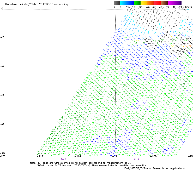Select the green 15-20 knots legend swatch
This screenshot has height=170, width=193.
point(137,3)
